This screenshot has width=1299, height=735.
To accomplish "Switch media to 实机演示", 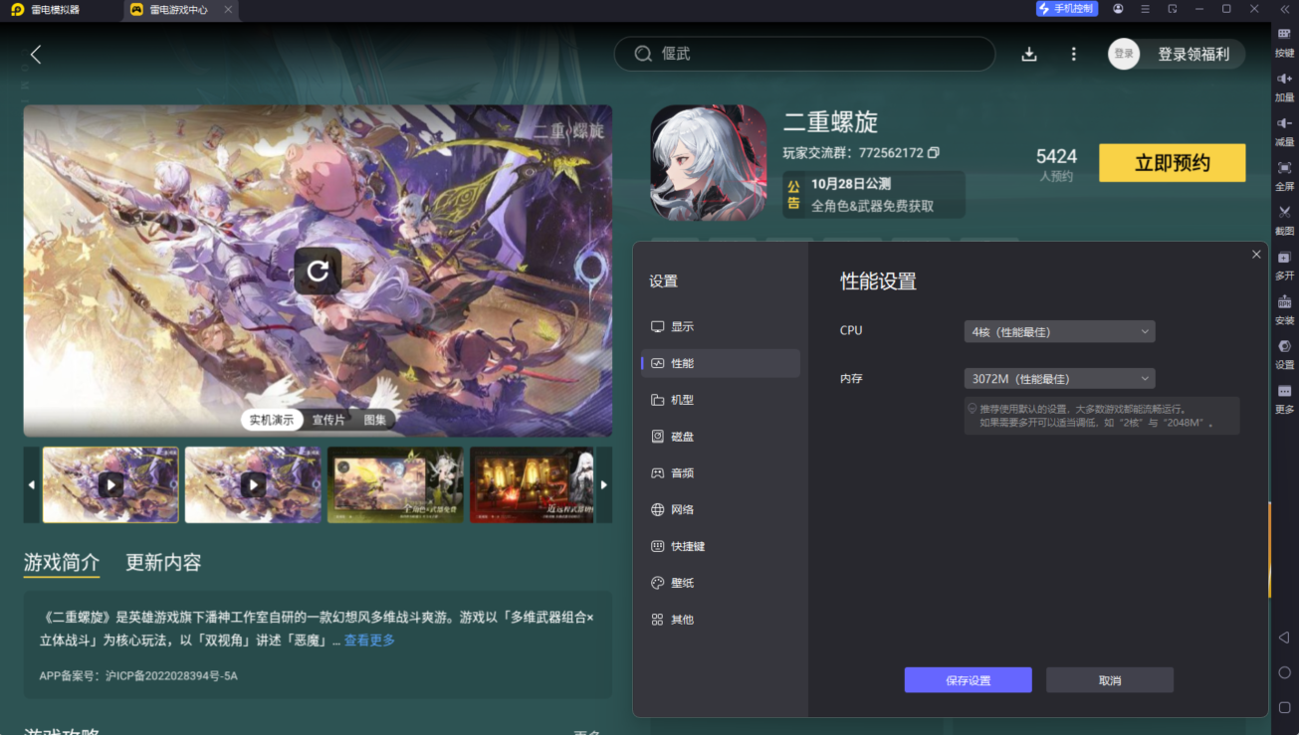I will pos(271,420).
